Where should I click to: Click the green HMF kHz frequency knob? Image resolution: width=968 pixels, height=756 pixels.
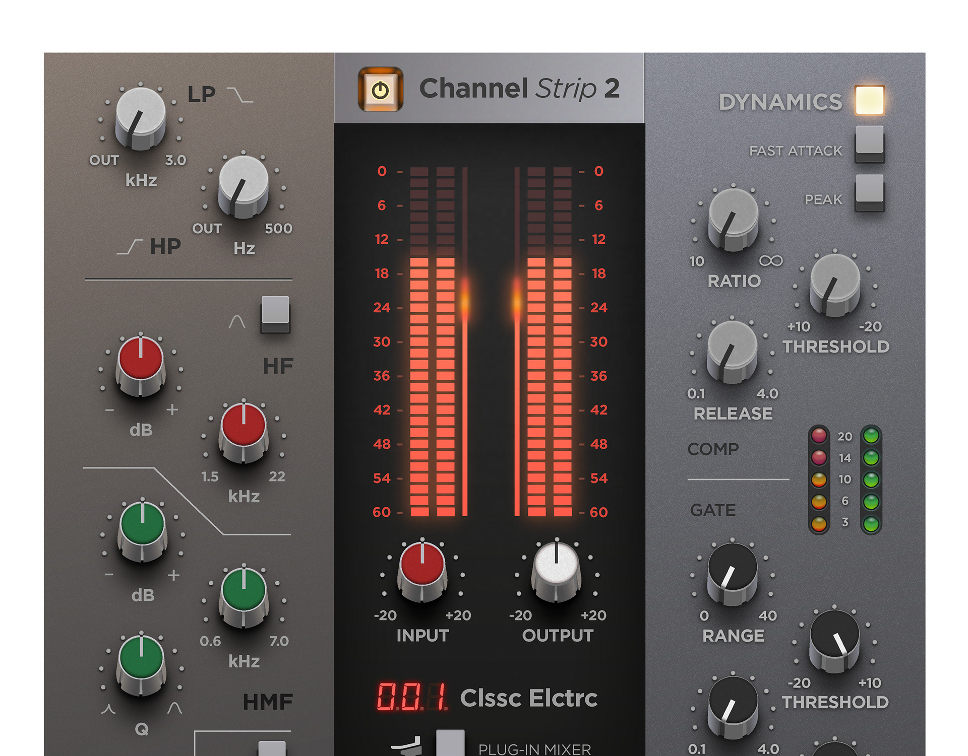click(244, 597)
